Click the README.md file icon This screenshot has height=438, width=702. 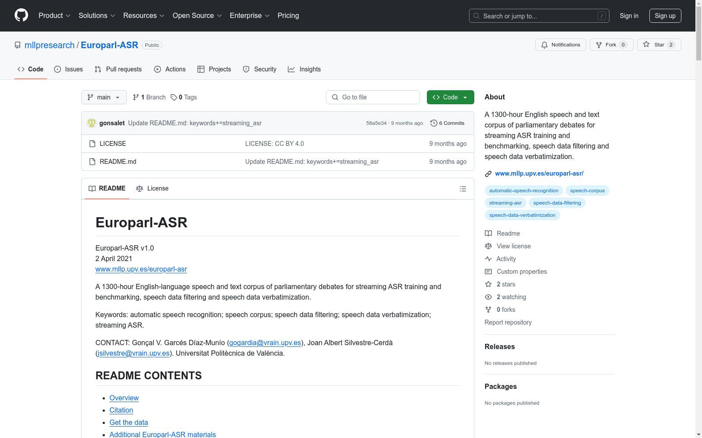click(x=92, y=162)
